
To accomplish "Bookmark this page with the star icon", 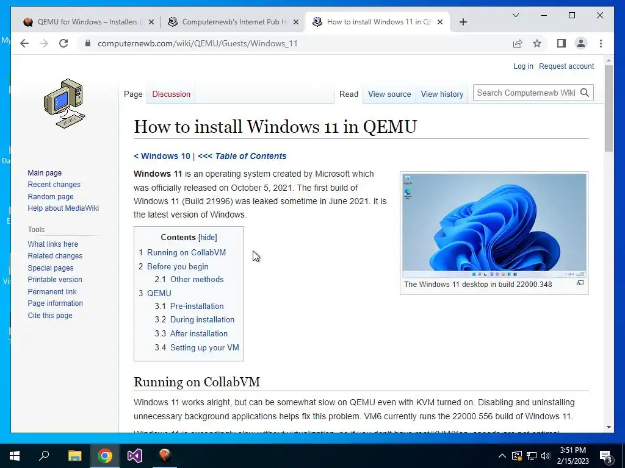I will (537, 43).
